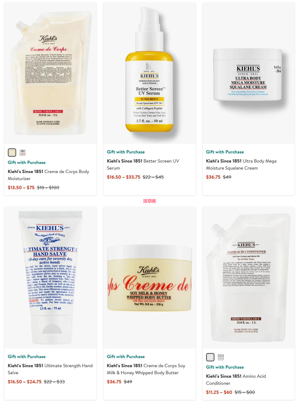Click Gift with Purchase under UV Serum
This screenshot has width=299, height=402.
(126, 152)
